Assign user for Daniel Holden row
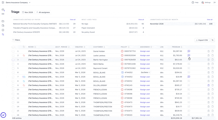The width and height of the screenshot is (218, 120). tap(145, 51)
